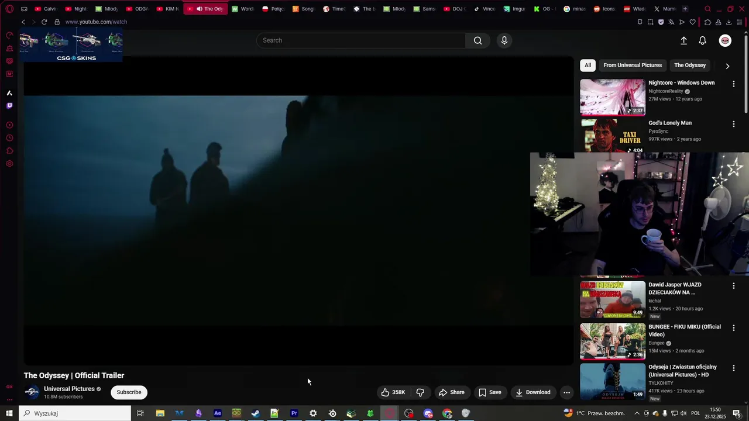Search tabs with the magnifier icon
749x421 pixels.
[x=707, y=9]
